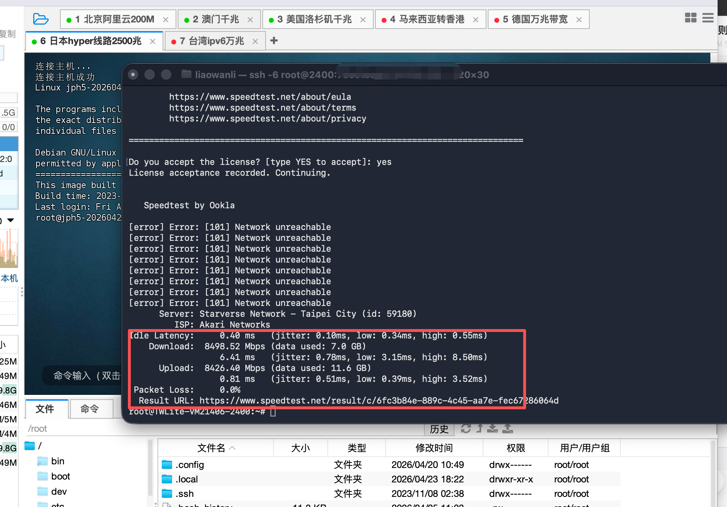Viewport: 727px width, 507px height.
Task: Click the download file icon
Action: 492,429
